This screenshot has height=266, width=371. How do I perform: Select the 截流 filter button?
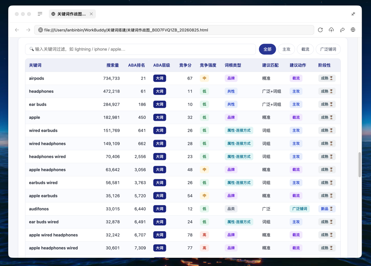point(305,49)
